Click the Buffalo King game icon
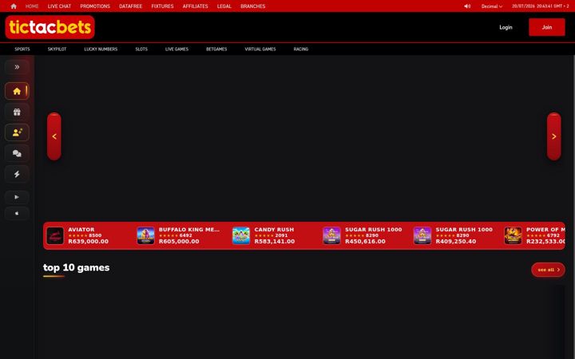Viewport: 575px width, 359px height. click(x=145, y=235)
